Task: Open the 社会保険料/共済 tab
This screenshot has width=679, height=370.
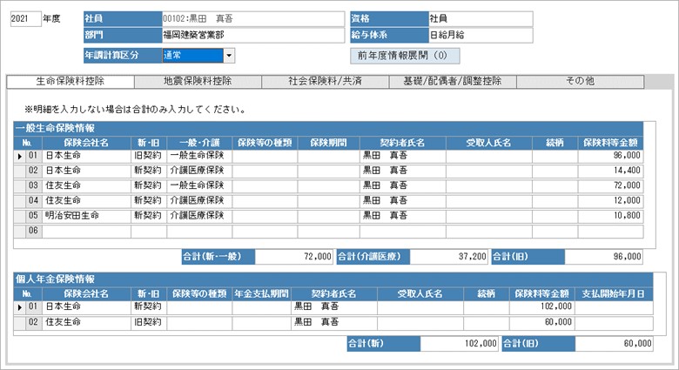Action: click(x=325, y=81)
